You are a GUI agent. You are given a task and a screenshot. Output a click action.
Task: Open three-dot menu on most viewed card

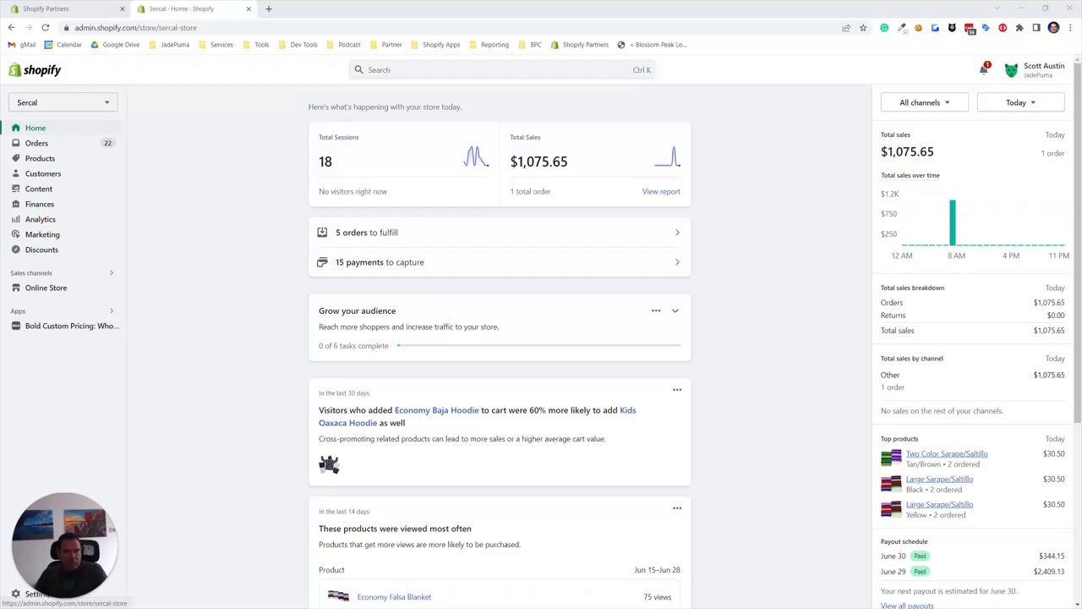tap(677, 508)
